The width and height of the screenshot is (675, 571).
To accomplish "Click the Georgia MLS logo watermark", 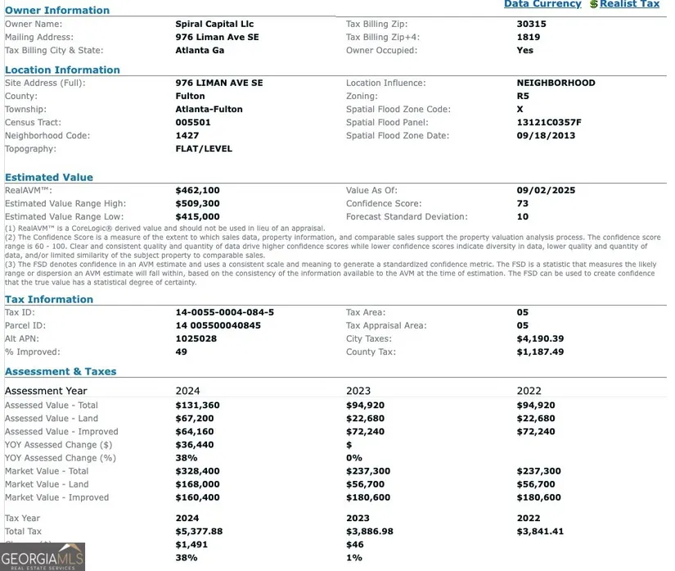I will [x=43, y=556].
